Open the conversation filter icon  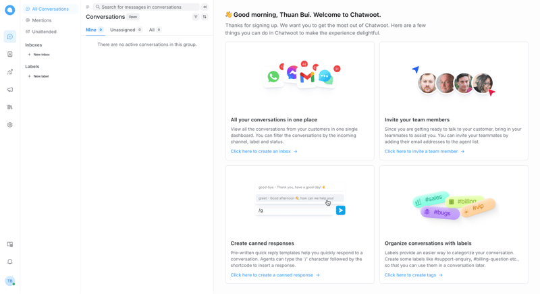pos(196,17)
